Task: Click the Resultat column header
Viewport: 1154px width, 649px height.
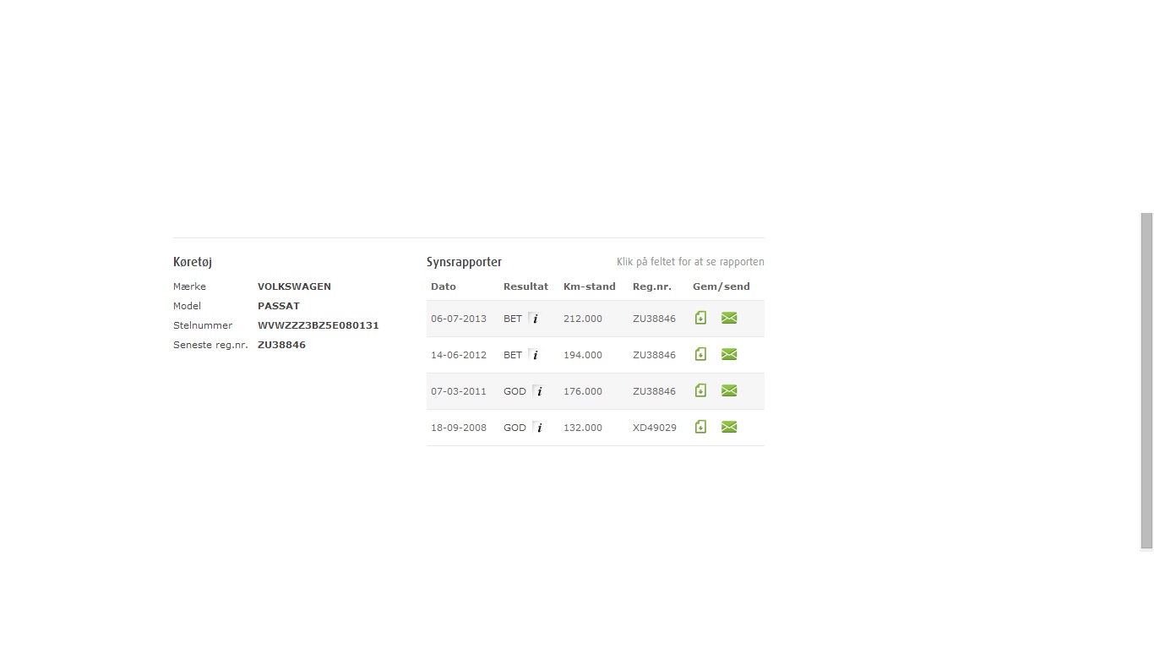Action: coord(525,286)
